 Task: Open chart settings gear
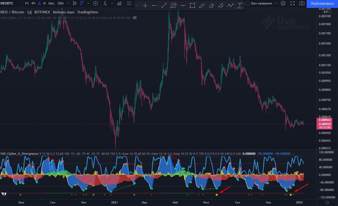pos(283,3)
